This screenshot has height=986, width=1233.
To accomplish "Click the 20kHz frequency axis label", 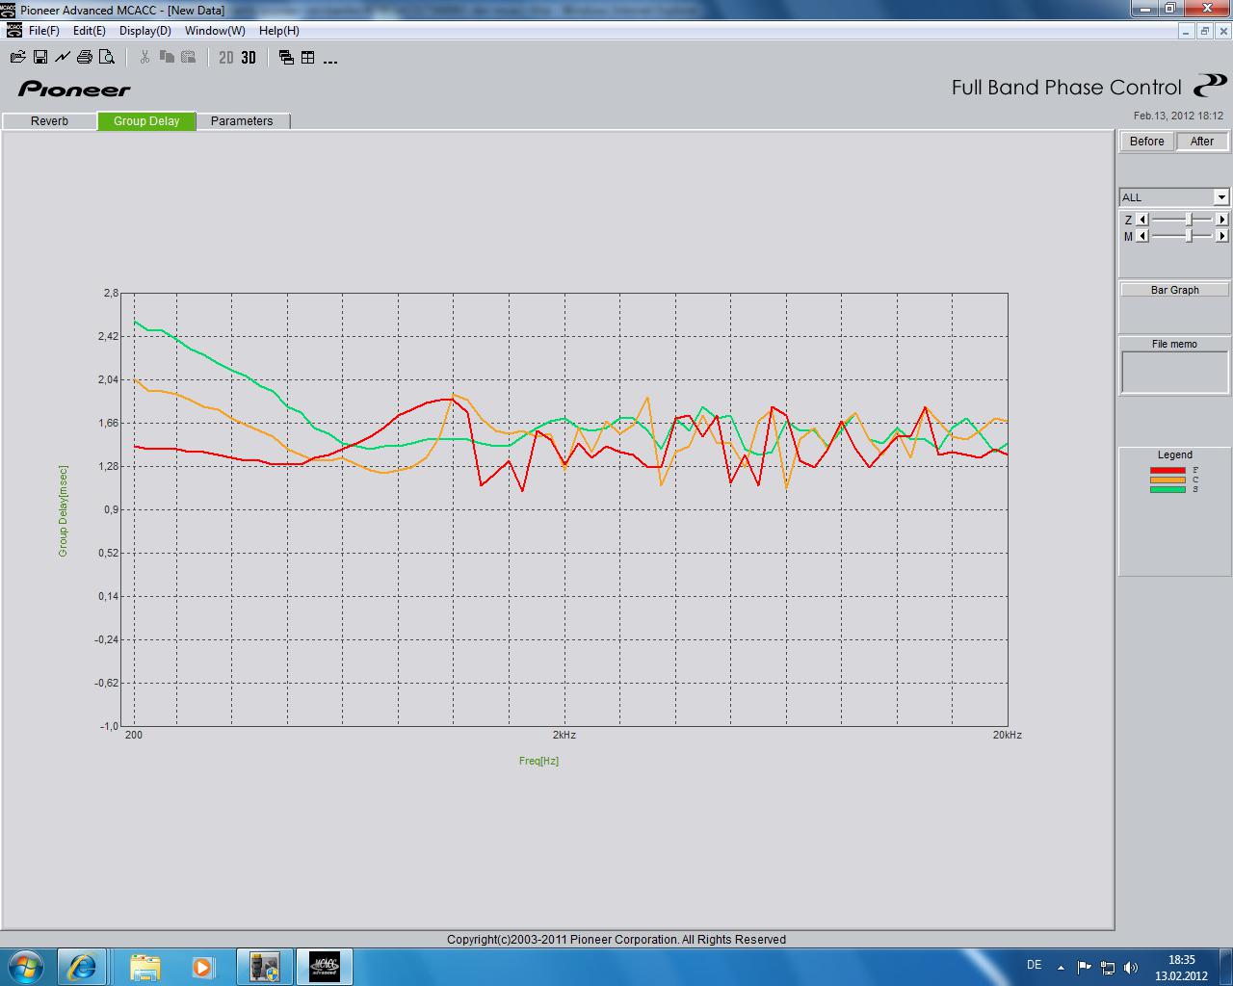I will click(1008, 735).
